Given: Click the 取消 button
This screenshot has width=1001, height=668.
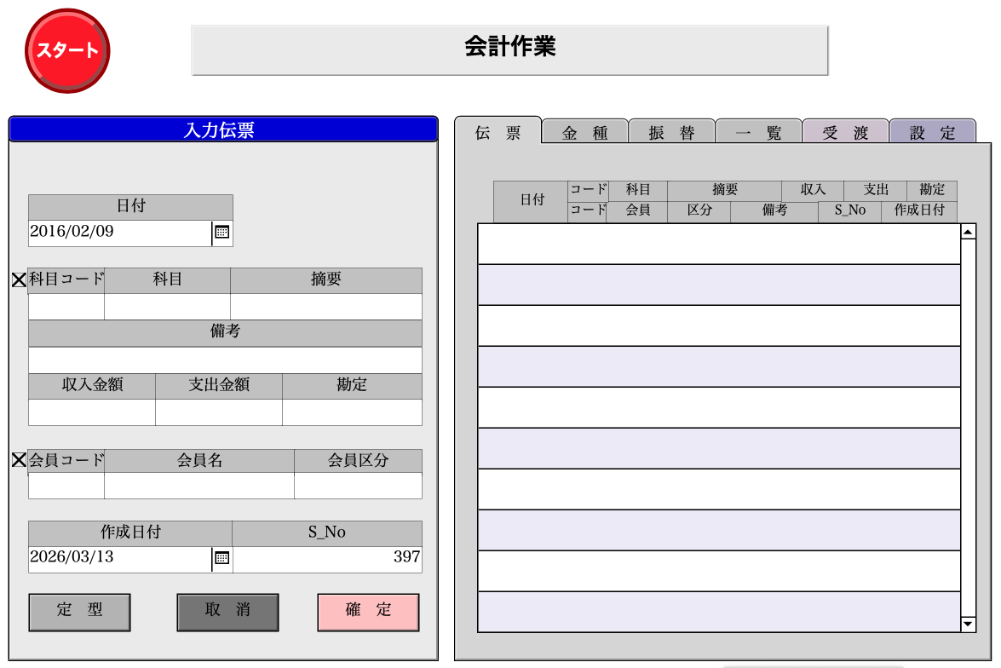Looking at the screenshot, I should pyautogui.click(x=227, y=612).
